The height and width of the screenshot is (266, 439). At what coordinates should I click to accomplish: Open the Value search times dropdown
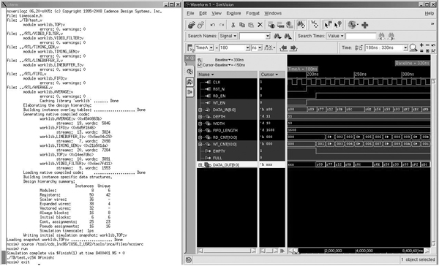coord(336,36)
